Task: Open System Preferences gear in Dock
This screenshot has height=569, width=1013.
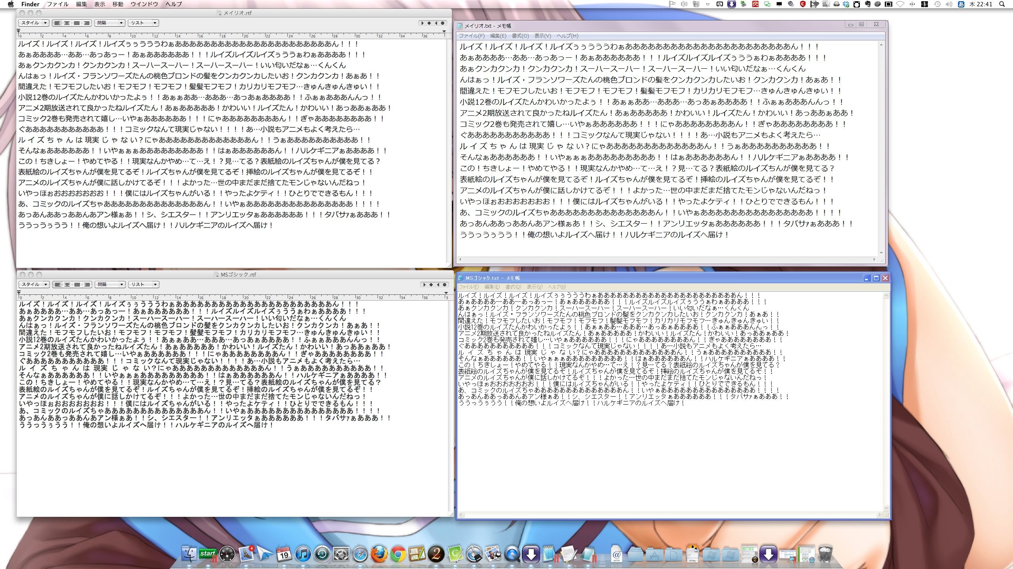Action: pyautogui.click(x=341, y=554)
